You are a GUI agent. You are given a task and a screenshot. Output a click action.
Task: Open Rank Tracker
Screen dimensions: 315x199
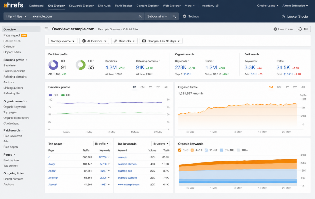pyautogui.click(x=124, y=6)
